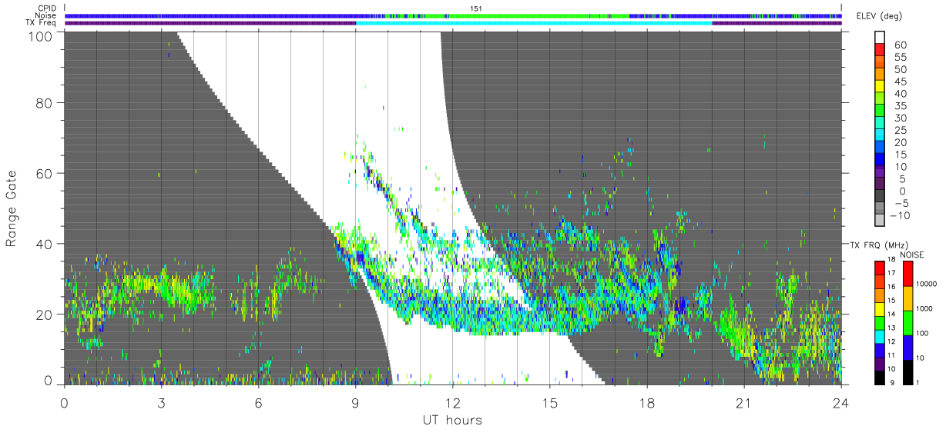This screenshot has width=946, height=436.
Task: Select the black band in the TX FRQ color bar
Action: 879,376
